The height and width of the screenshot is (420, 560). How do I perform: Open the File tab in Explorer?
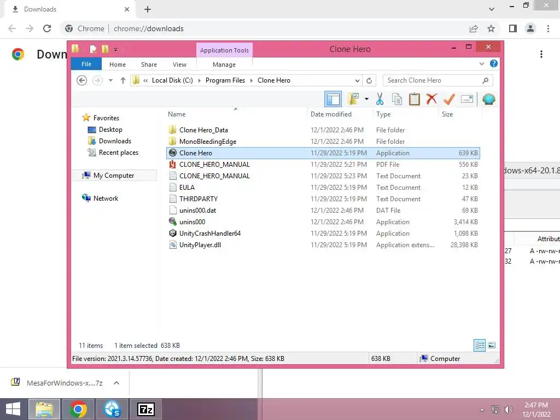(86, 64)
